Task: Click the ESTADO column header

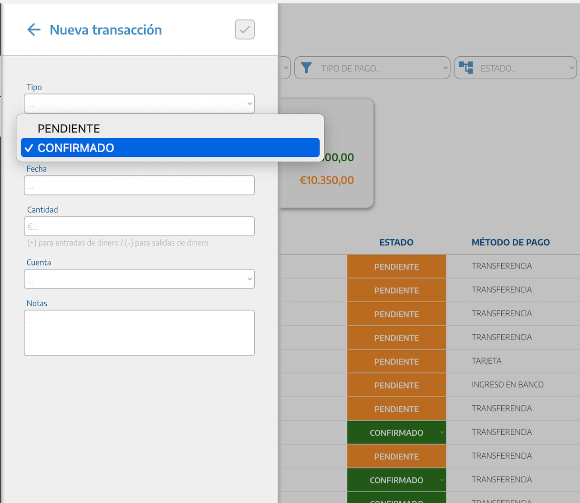Action: pyautogui.click(x=396, y=242)
